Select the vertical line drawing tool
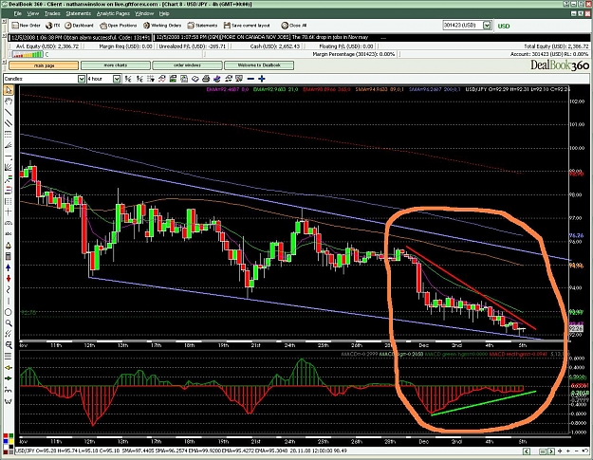 tap(9, 302)
